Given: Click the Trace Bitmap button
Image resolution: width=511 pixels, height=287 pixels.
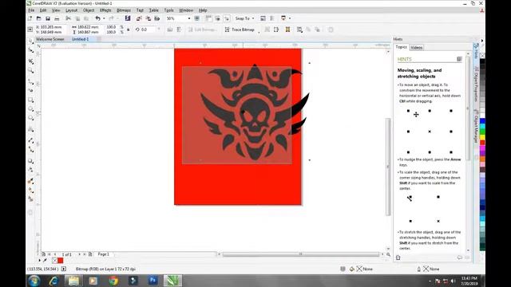Looking at the screenshot, I should coord(240,29).
